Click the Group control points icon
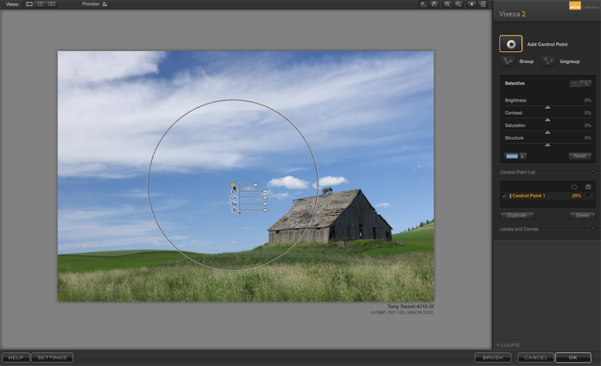The image size is (601, 366). pos(507,61)
